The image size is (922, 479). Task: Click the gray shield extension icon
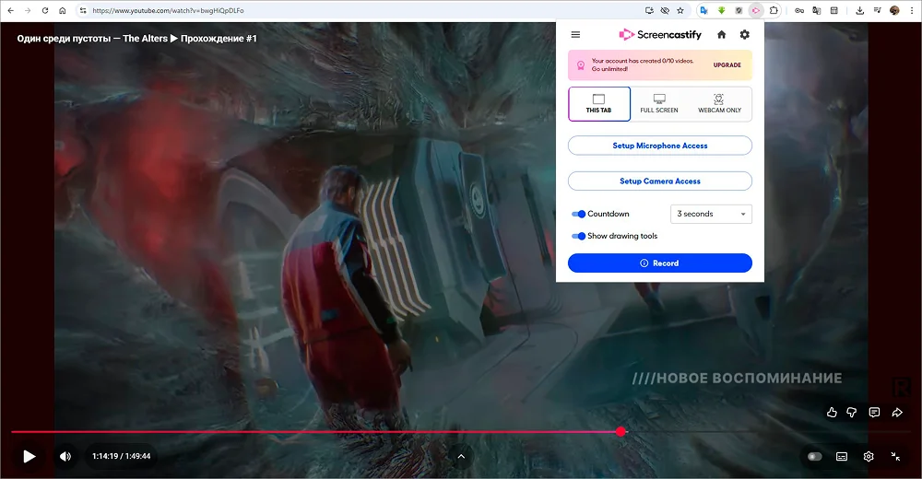tap(739, 10)
